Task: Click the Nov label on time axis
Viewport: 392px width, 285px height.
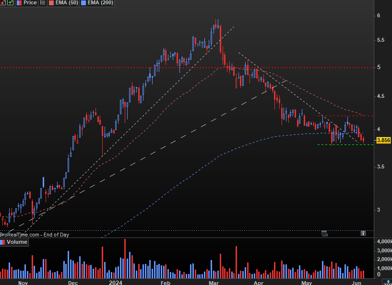Action: (23, 283)
